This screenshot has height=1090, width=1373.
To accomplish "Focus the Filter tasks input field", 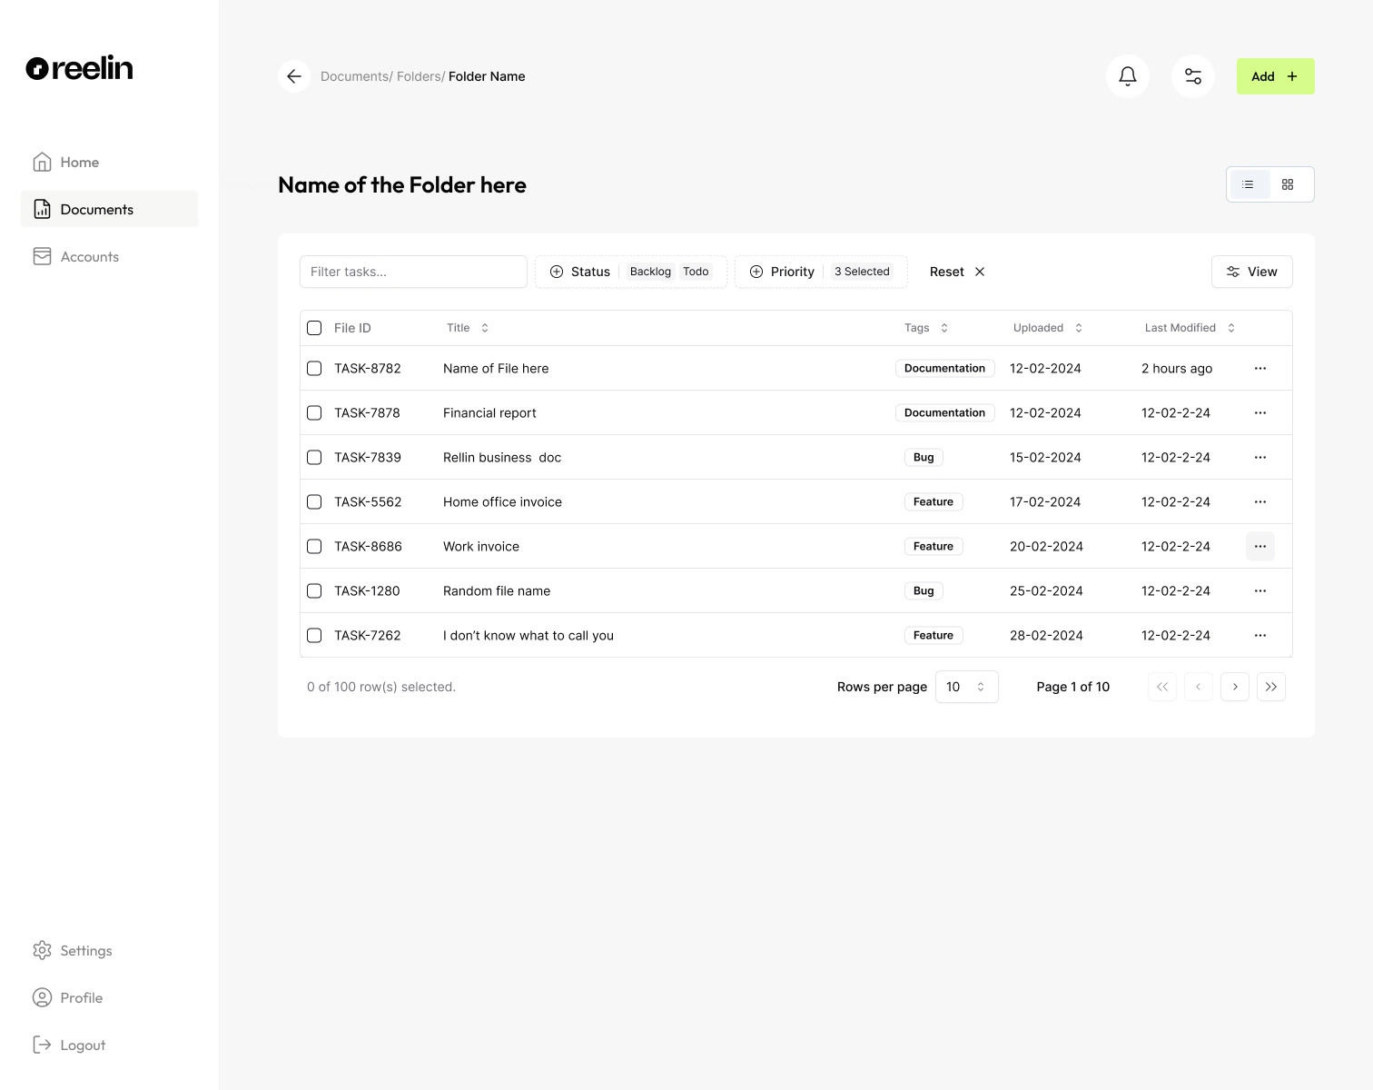I will click(413, 272).
